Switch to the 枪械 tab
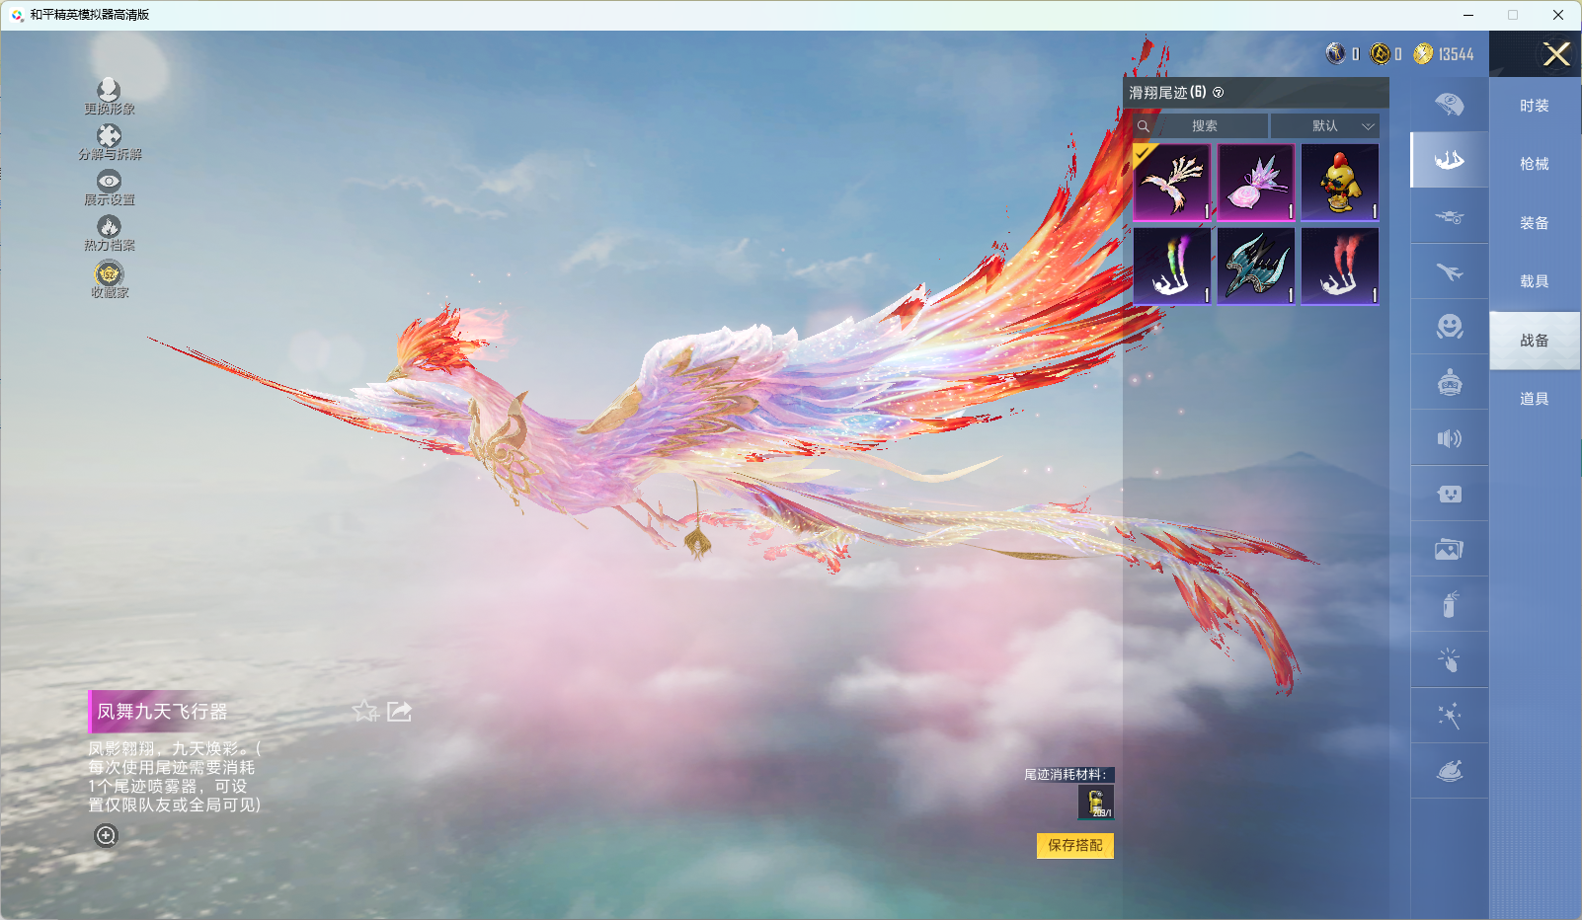Screen dimensions: 1582x920 click(1535, 164)
